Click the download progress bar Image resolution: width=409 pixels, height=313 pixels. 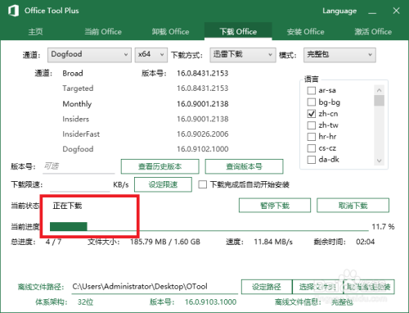[209, 227]
